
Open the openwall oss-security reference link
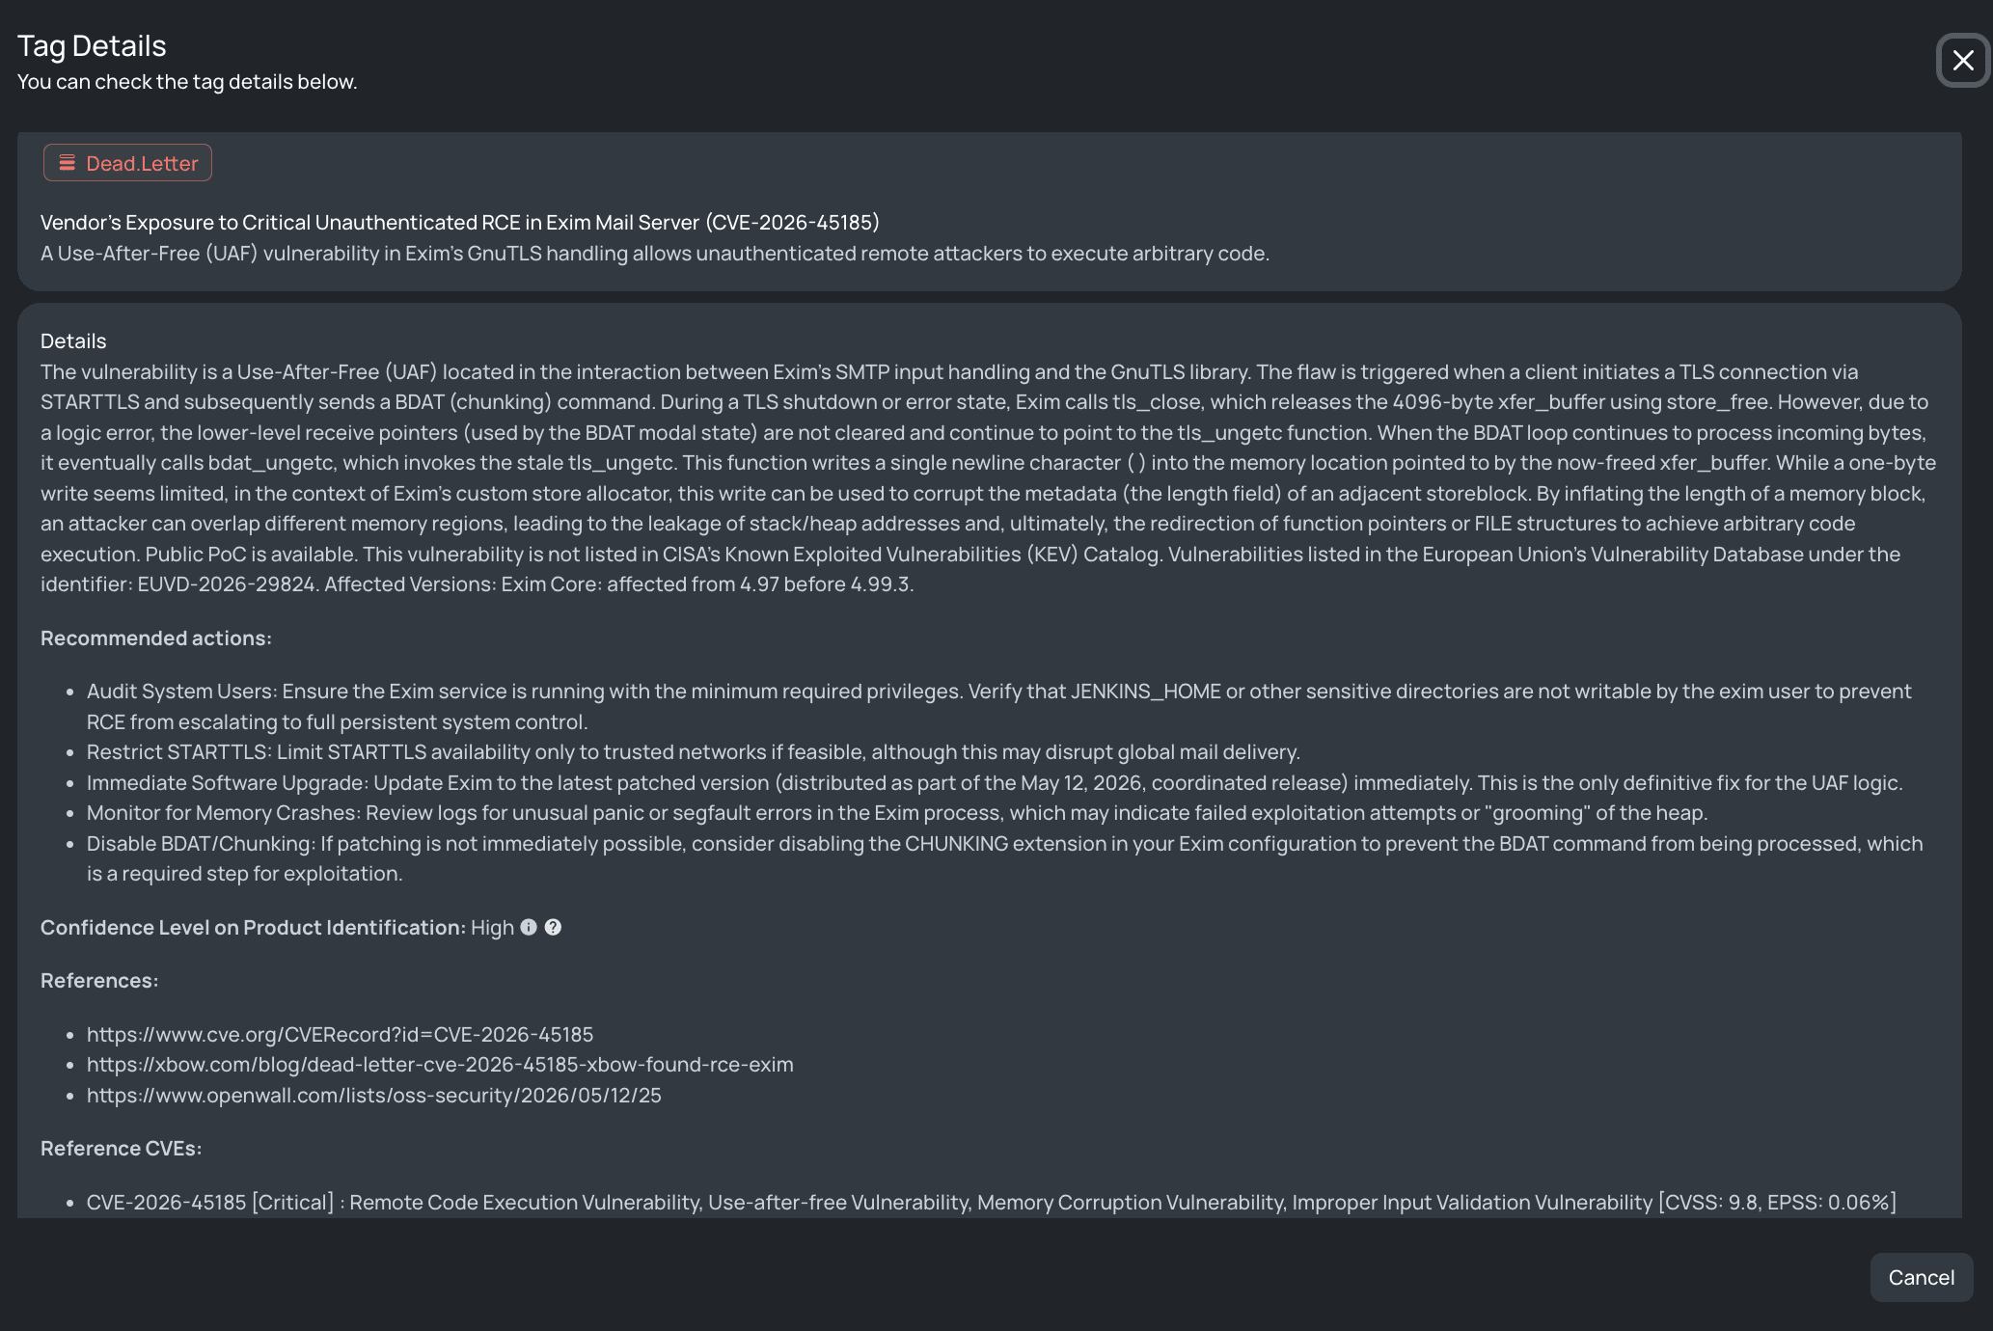(x=374, y=1096)
